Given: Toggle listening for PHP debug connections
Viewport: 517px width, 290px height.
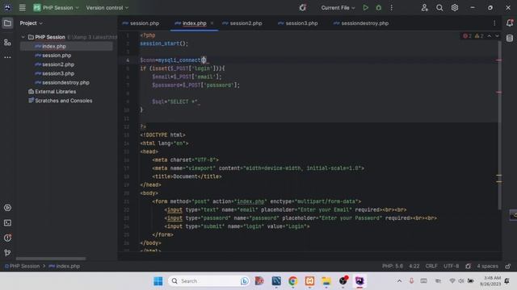Looking at the screenshot, I should point(302,7).
